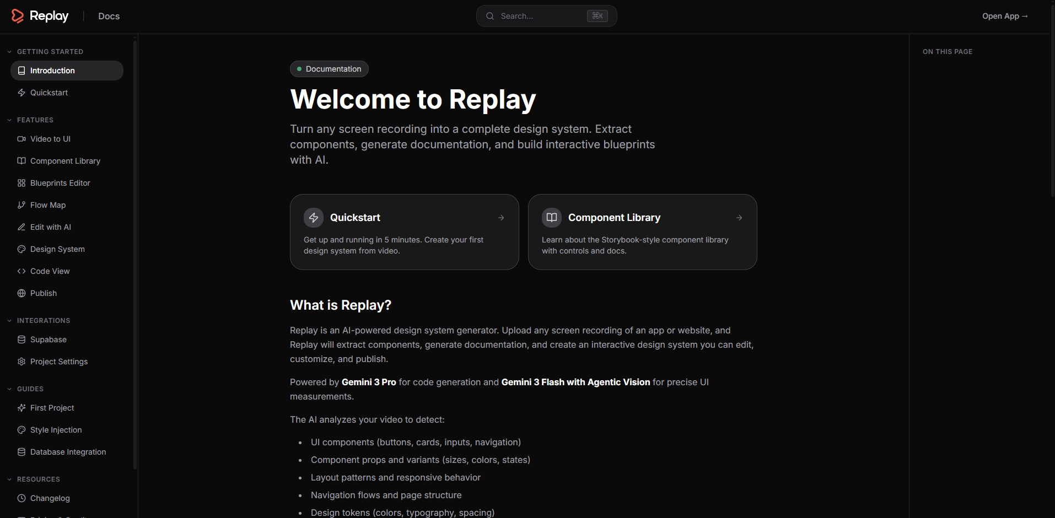The height and width of the screenshot is (518, 1055).
Task: Click the First Project sparkle icon
Action: [21, 408]
